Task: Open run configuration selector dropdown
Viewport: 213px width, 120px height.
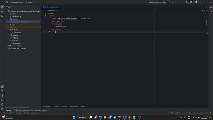Action: (x=156, y=2)
